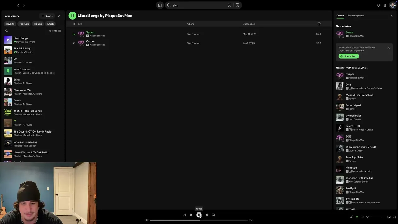Search within Your Library
The image size is (398, 224).
tap(7, 31)
